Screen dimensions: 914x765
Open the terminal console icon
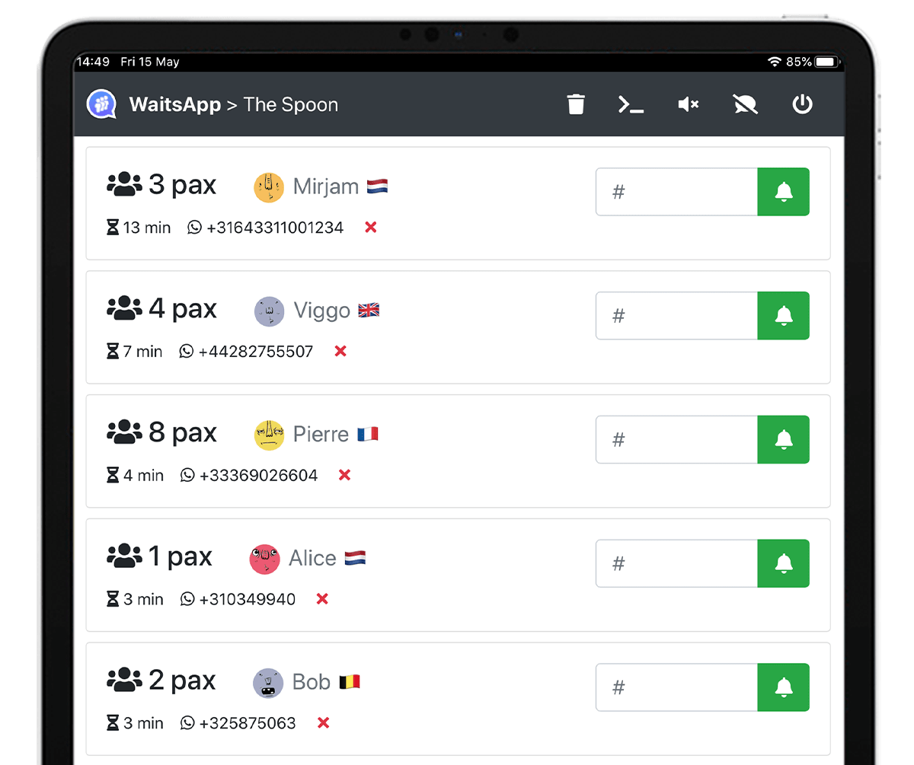pyautogui.click(x=631, y=104)
